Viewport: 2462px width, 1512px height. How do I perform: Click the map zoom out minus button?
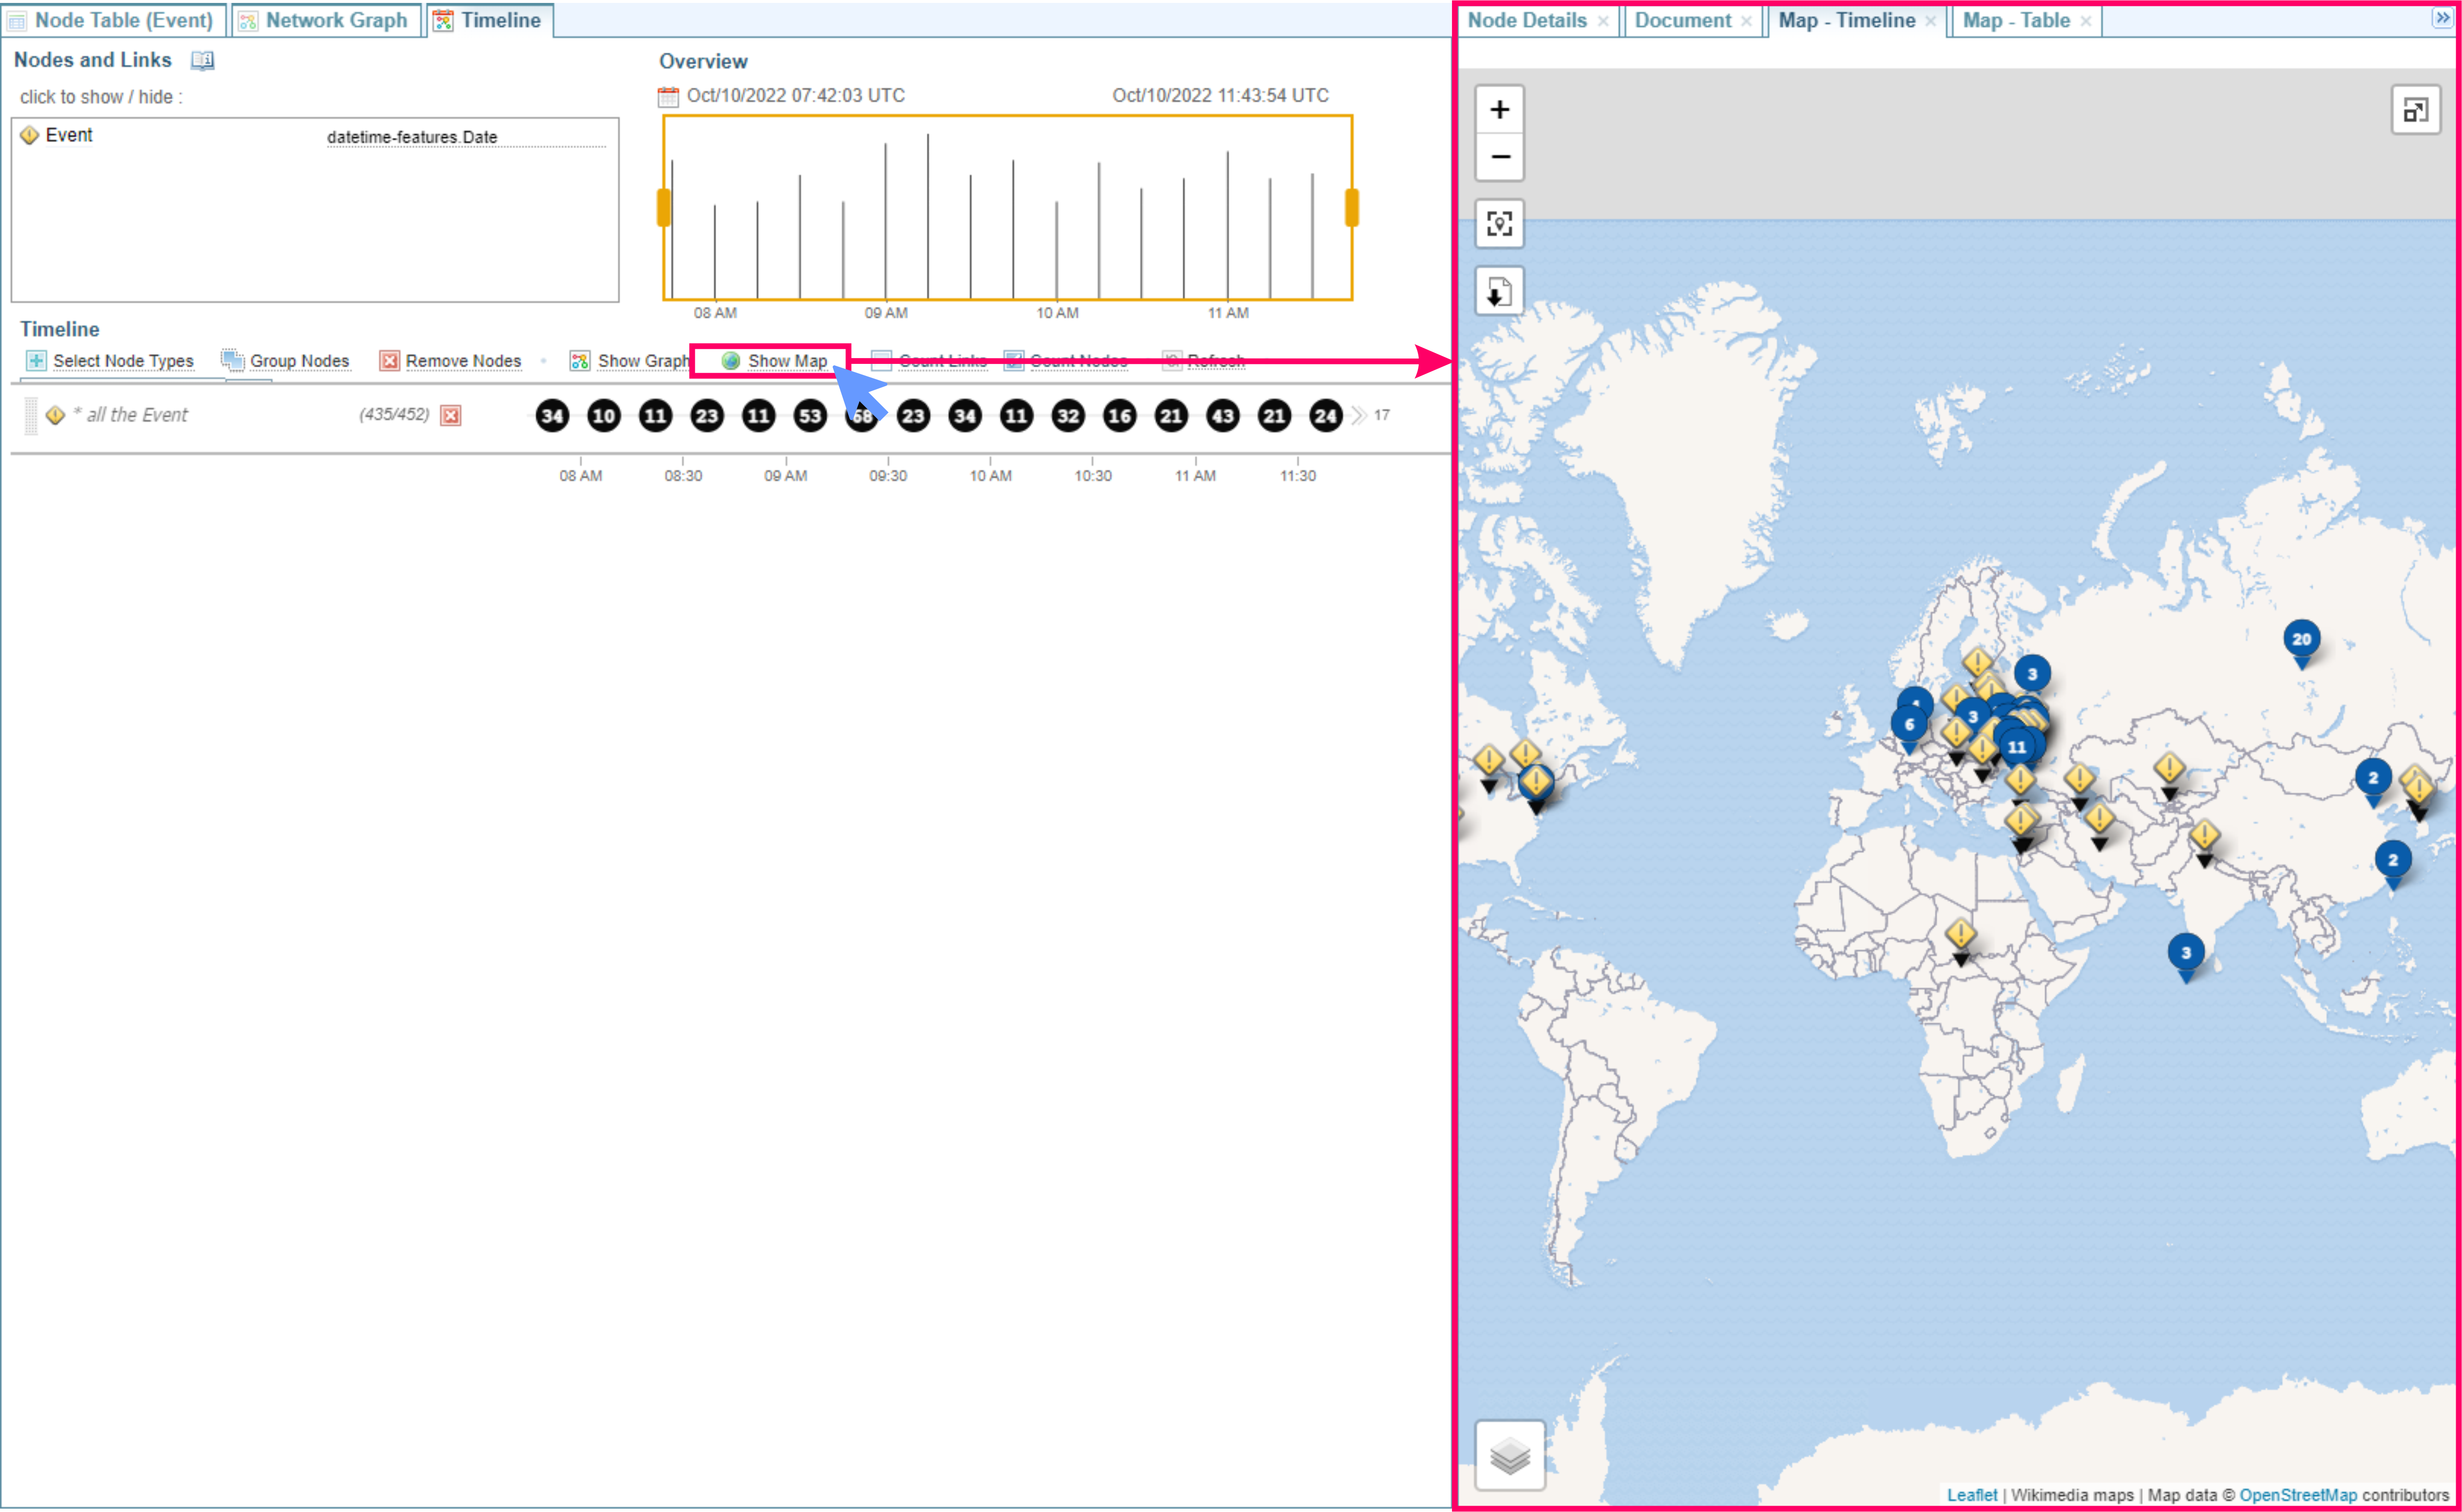tap(1499, 157)
